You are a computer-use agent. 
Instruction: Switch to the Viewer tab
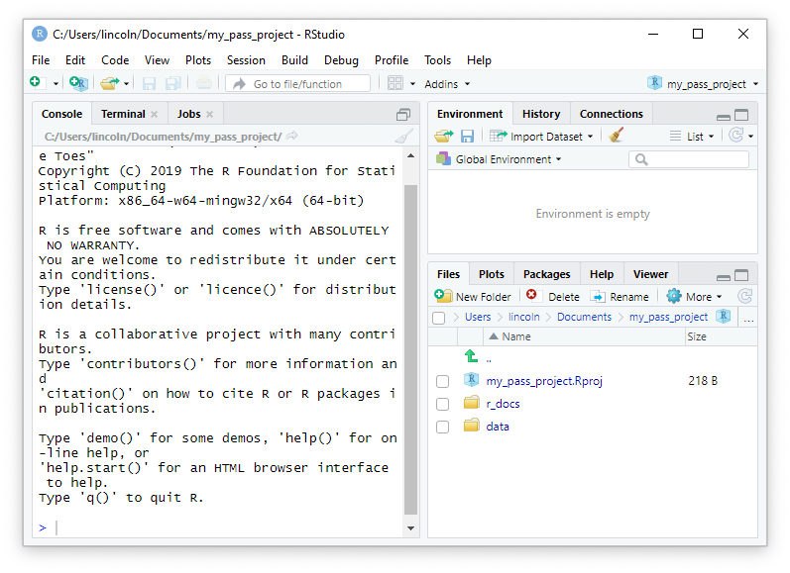(650, 274)
